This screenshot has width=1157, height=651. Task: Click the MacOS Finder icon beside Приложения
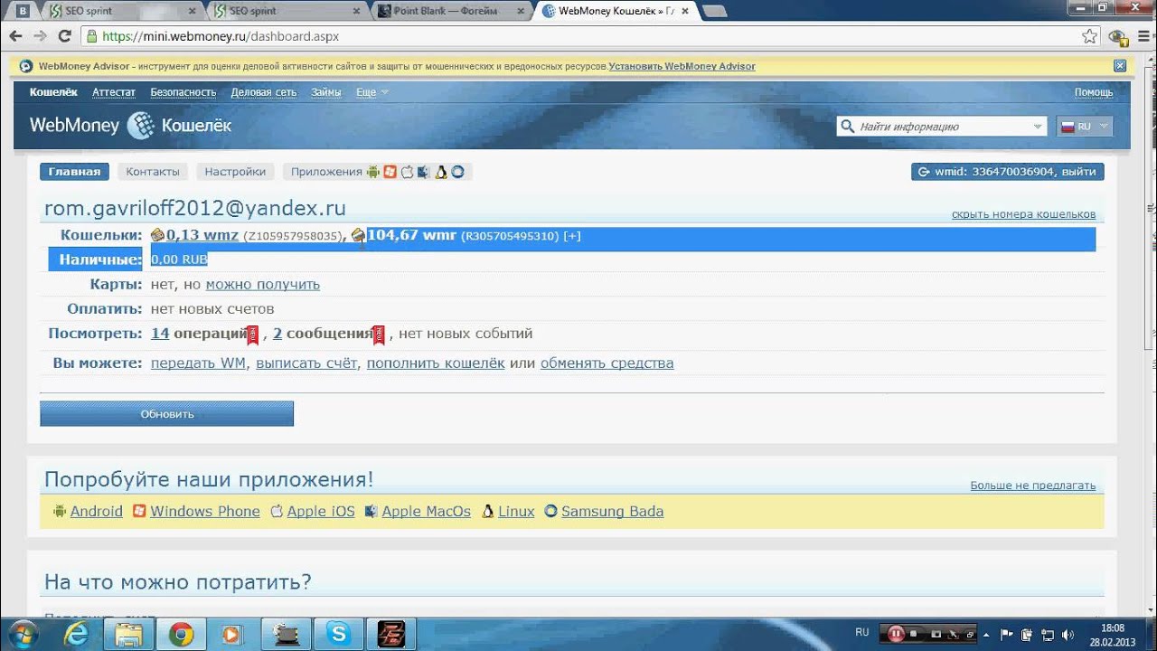423,172
